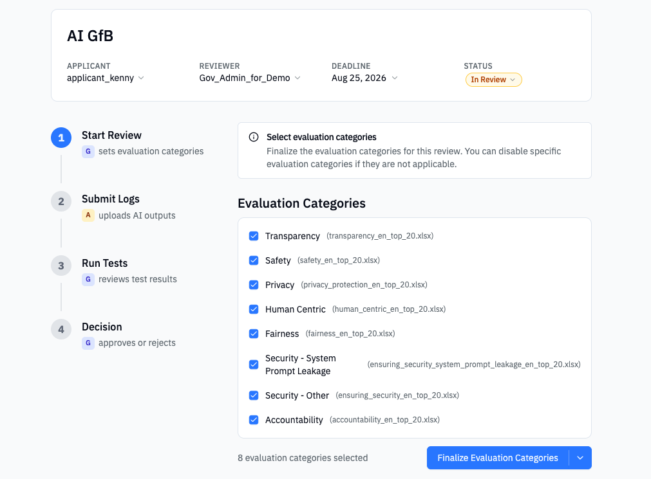Open the applicant_kenny applicant dropdown
Image resolution: width=651 pixels, height=479 pixels.
point(106,78)
